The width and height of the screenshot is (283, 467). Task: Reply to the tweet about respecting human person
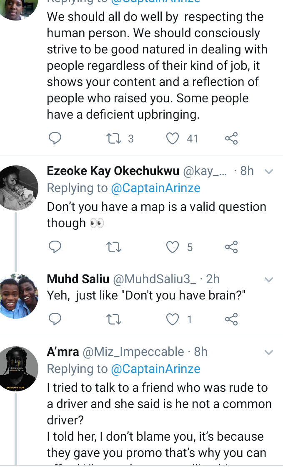(55, 139)
